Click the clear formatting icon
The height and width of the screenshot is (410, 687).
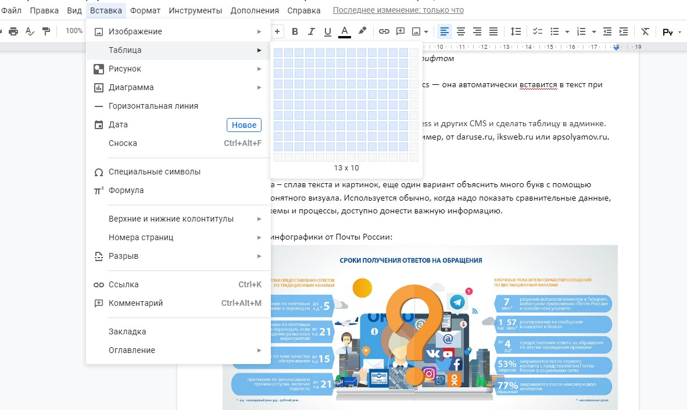point(645,31)
